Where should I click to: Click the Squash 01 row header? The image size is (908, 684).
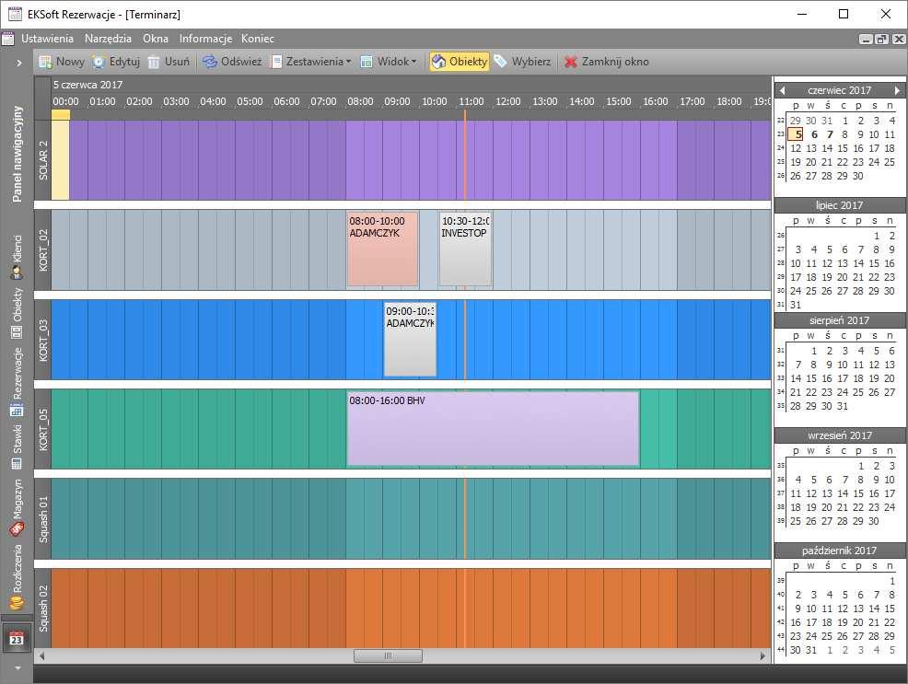click(43, 519)
